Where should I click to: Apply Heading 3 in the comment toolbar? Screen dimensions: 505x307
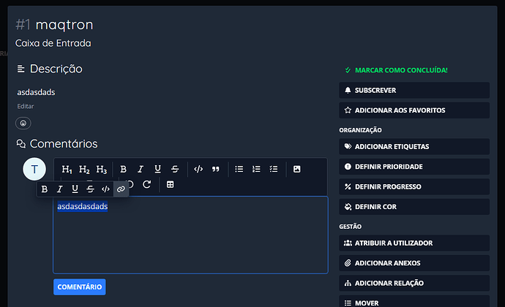coord(102,170)
